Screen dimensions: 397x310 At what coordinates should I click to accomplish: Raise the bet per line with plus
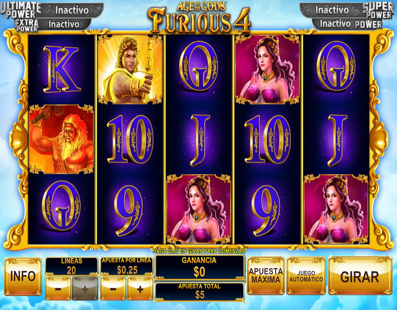click(x=140, y=288)
